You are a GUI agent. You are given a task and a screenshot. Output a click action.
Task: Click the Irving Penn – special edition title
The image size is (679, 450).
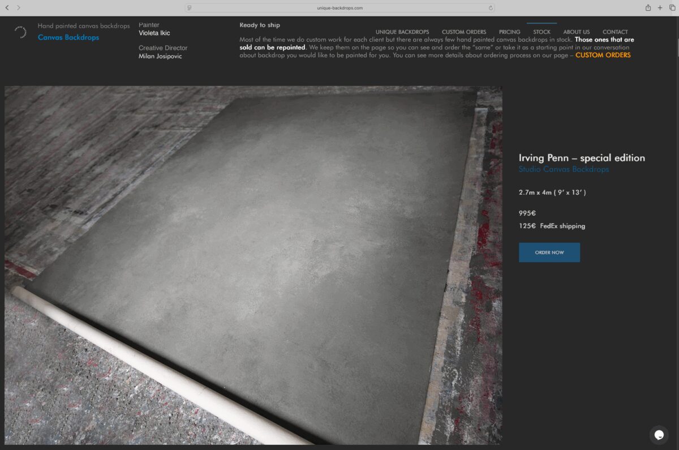tap(582, 158)
